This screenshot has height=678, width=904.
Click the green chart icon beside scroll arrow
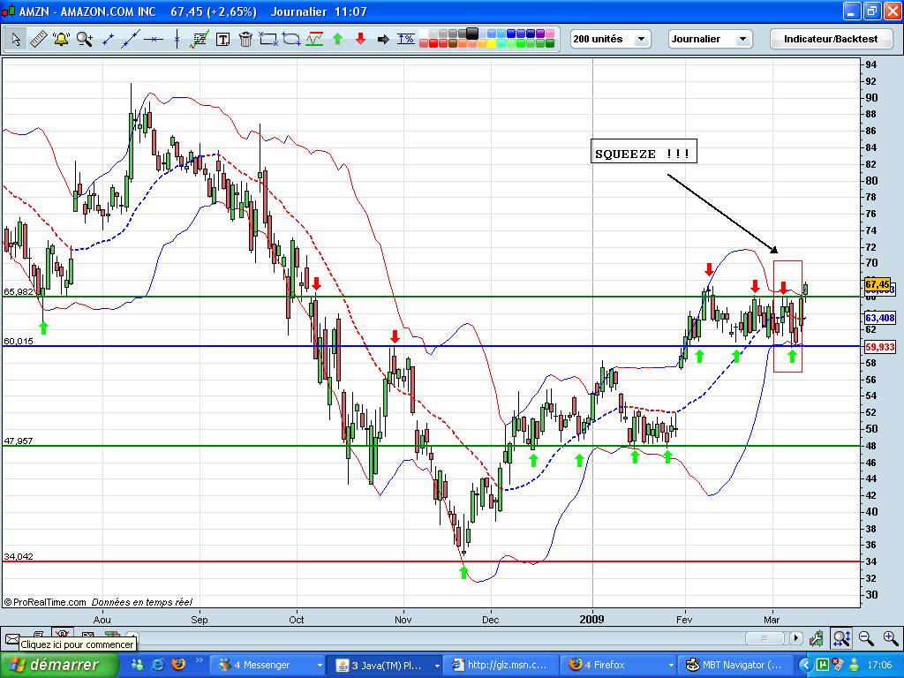(x=817, y=638)
